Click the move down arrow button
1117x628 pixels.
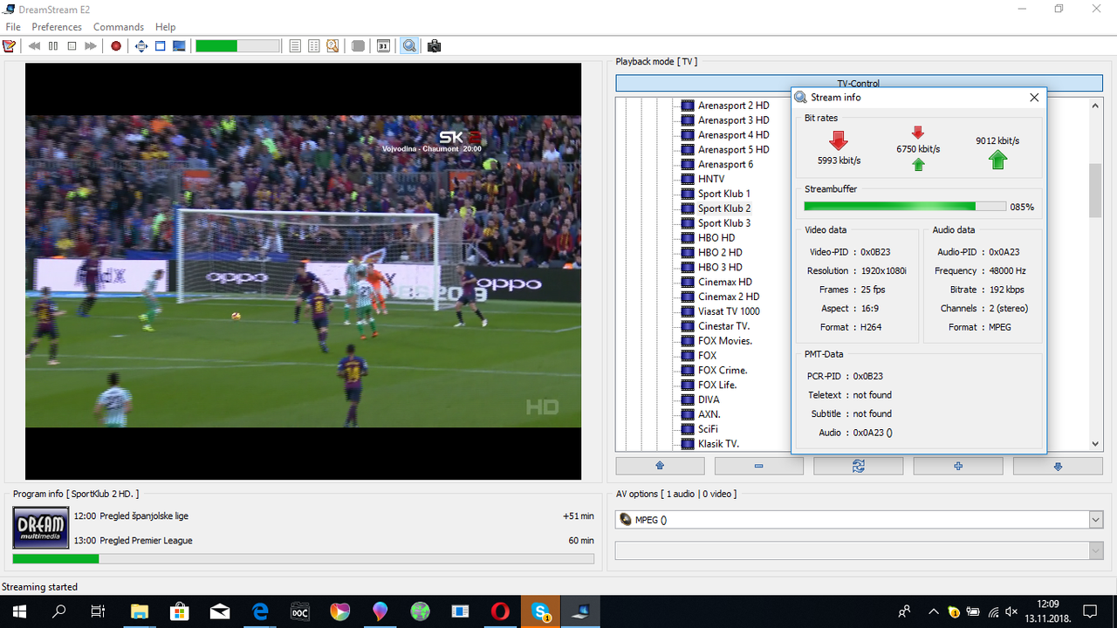click(1057, 467)
